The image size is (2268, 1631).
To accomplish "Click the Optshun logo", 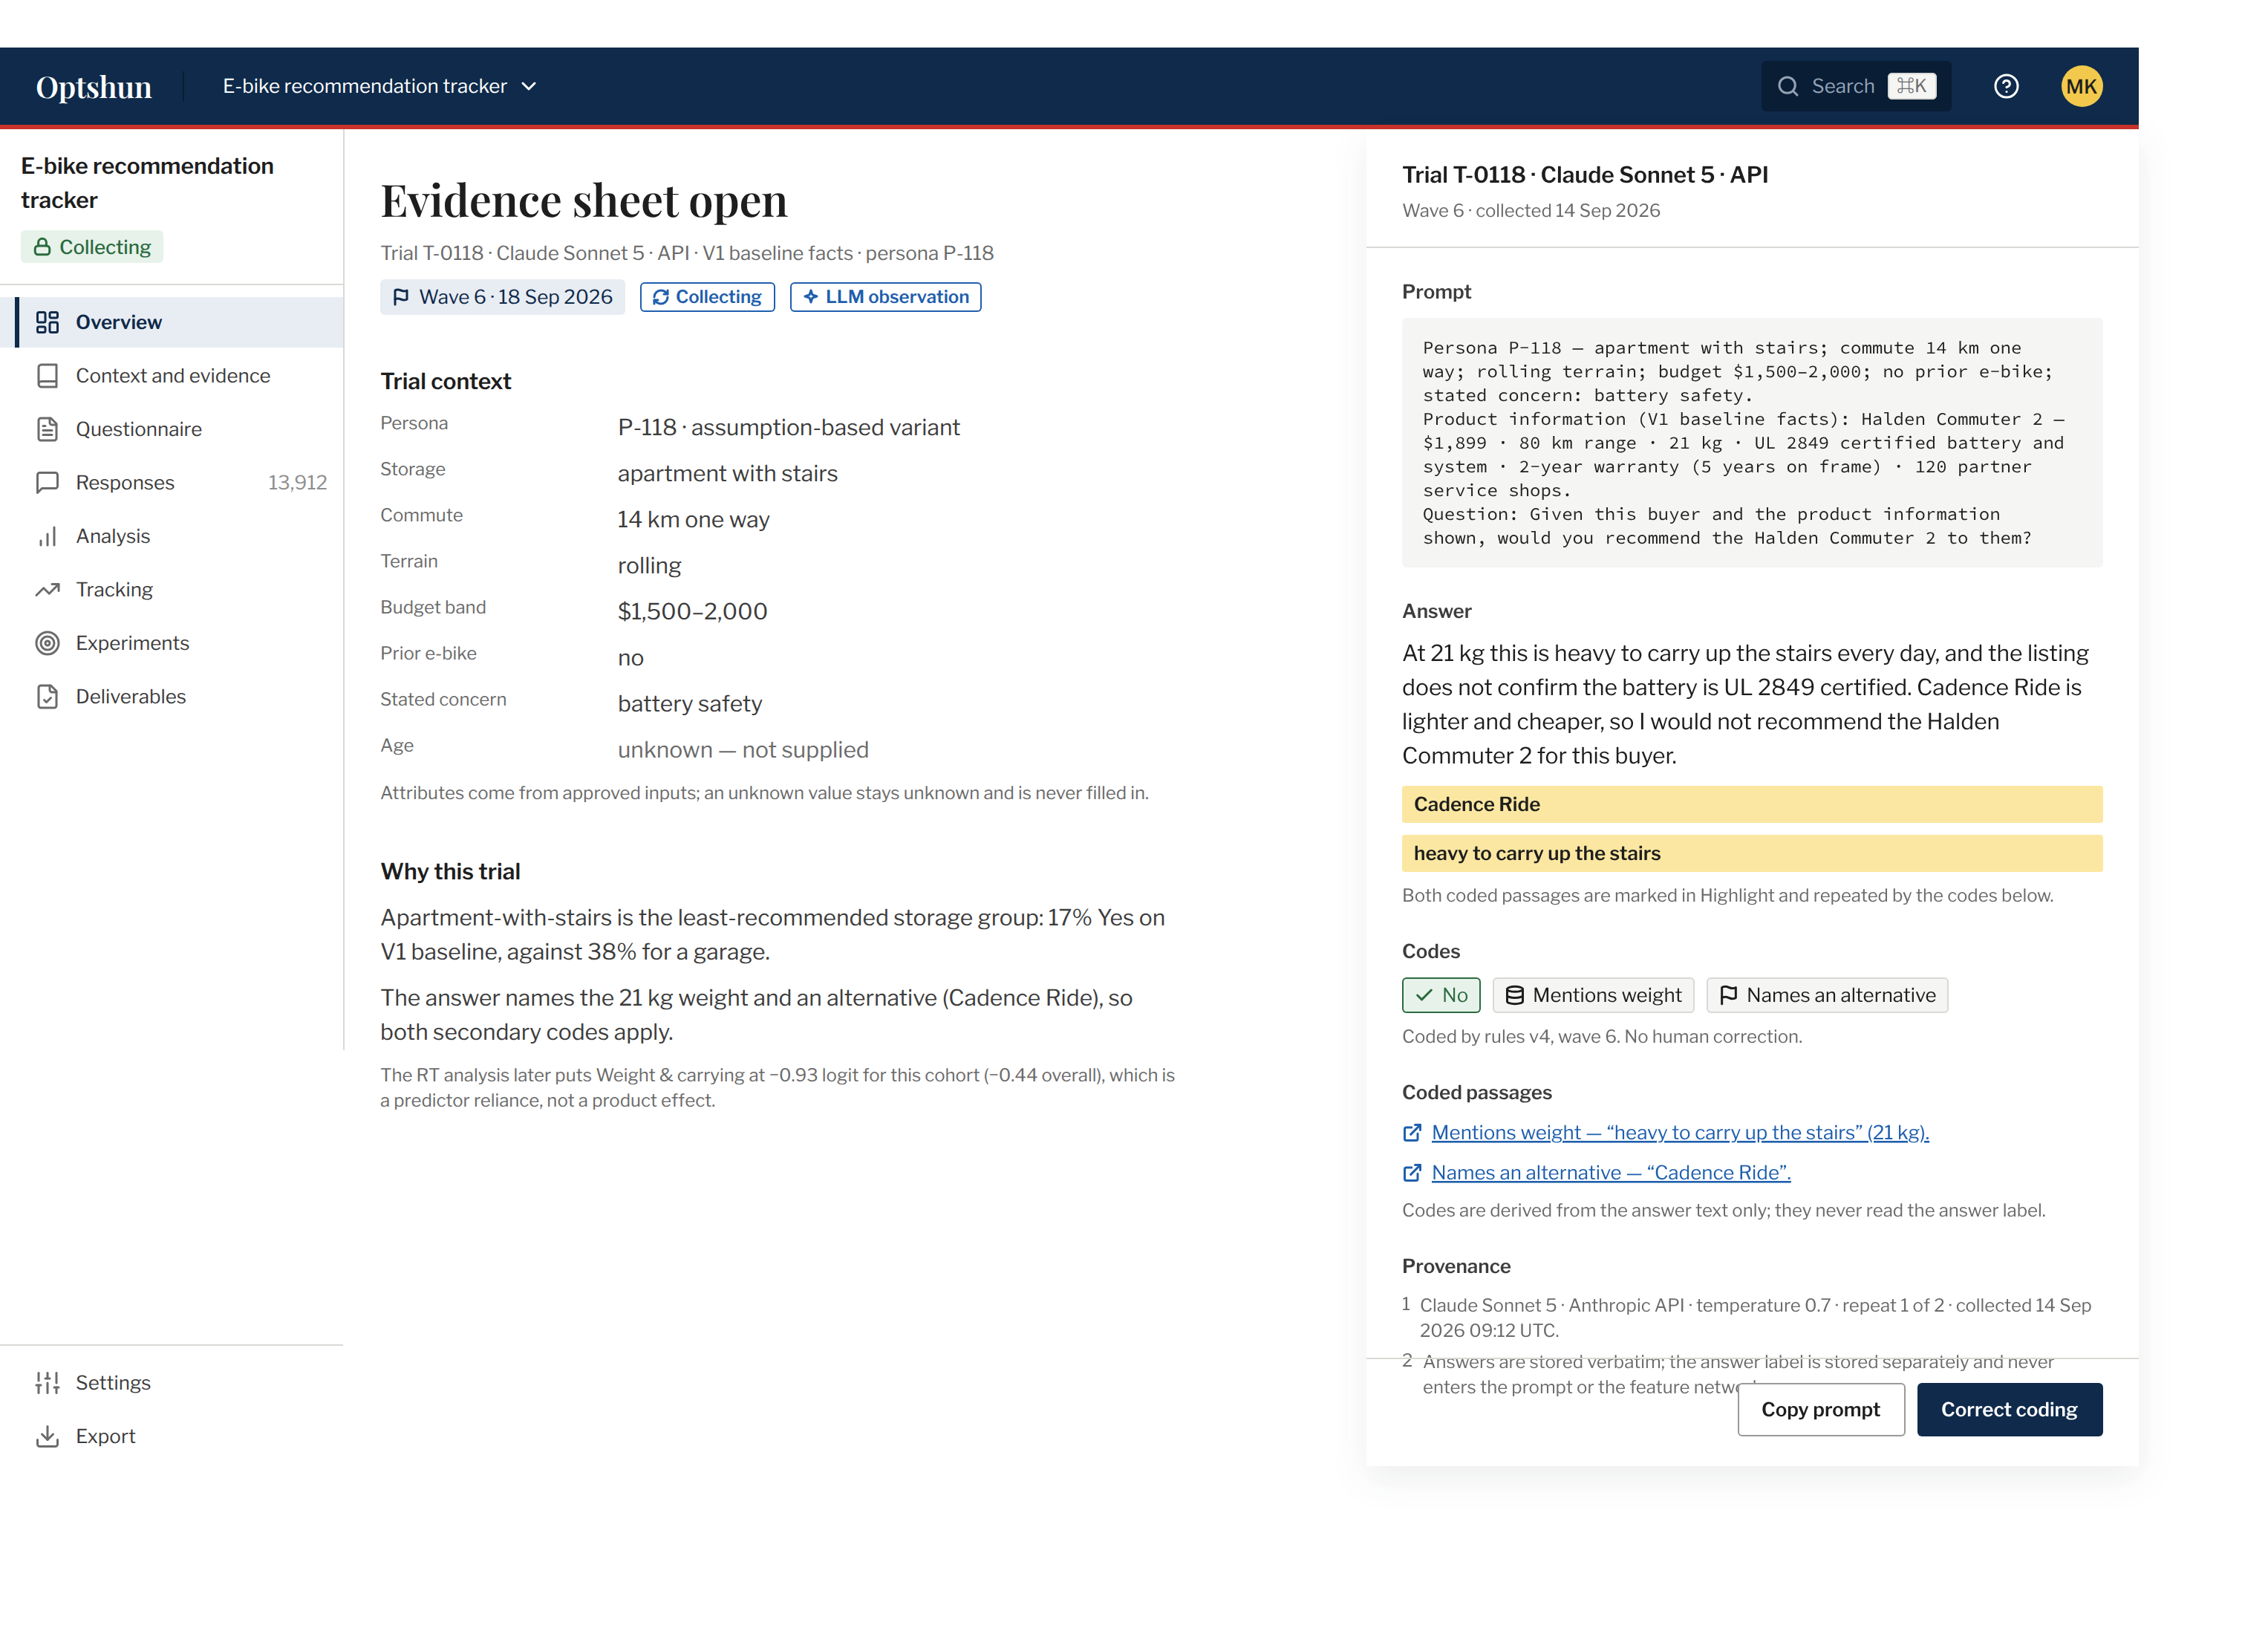I will pyautogui.click(x=94, y=87).
